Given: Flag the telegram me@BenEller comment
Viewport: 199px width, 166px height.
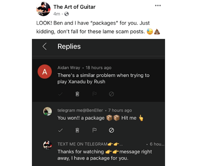Looking at the screenshot, I should coord(95,130).
